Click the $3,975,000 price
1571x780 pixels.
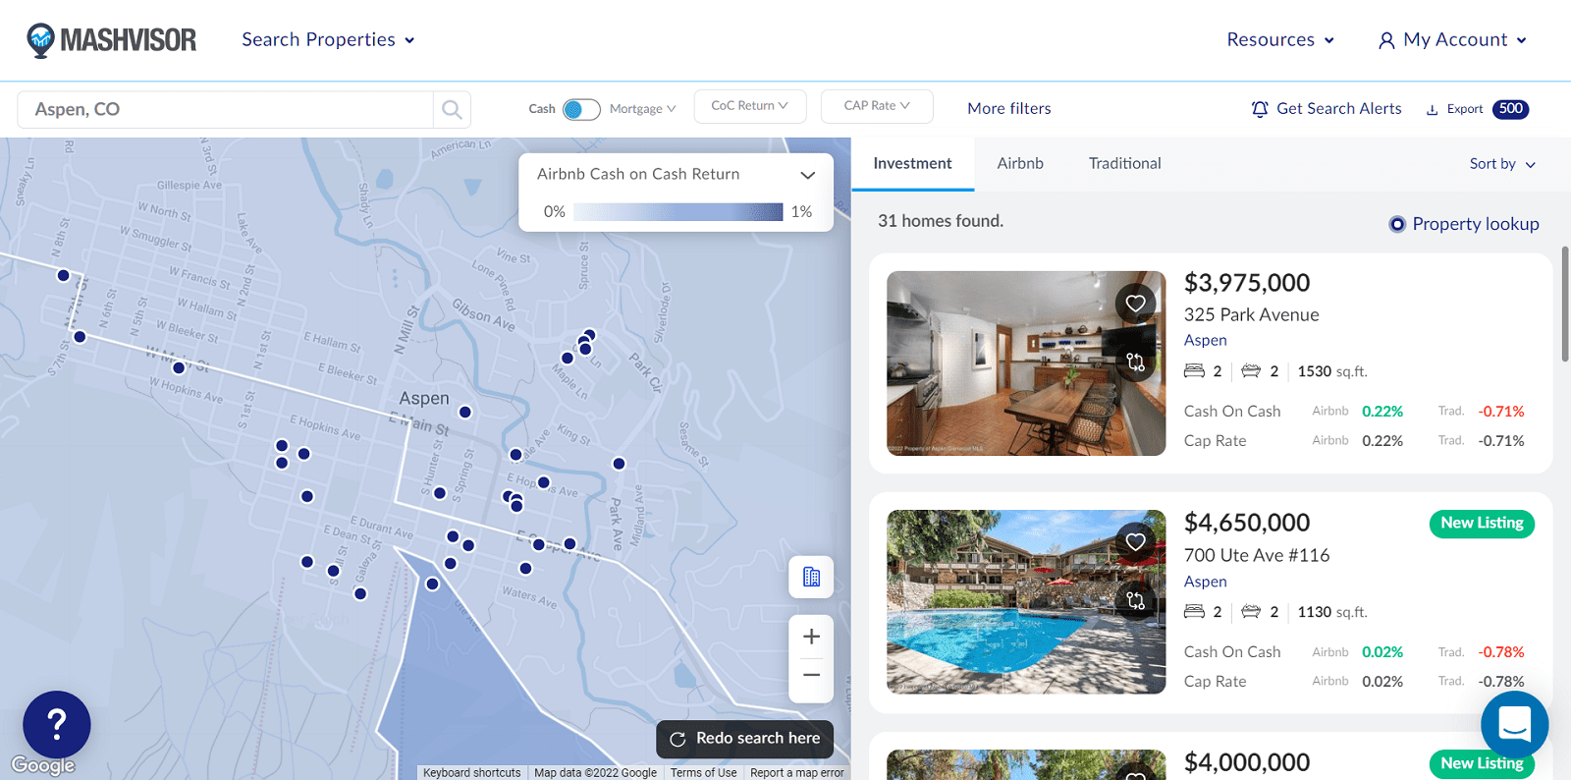click(x=1247, y=283)
